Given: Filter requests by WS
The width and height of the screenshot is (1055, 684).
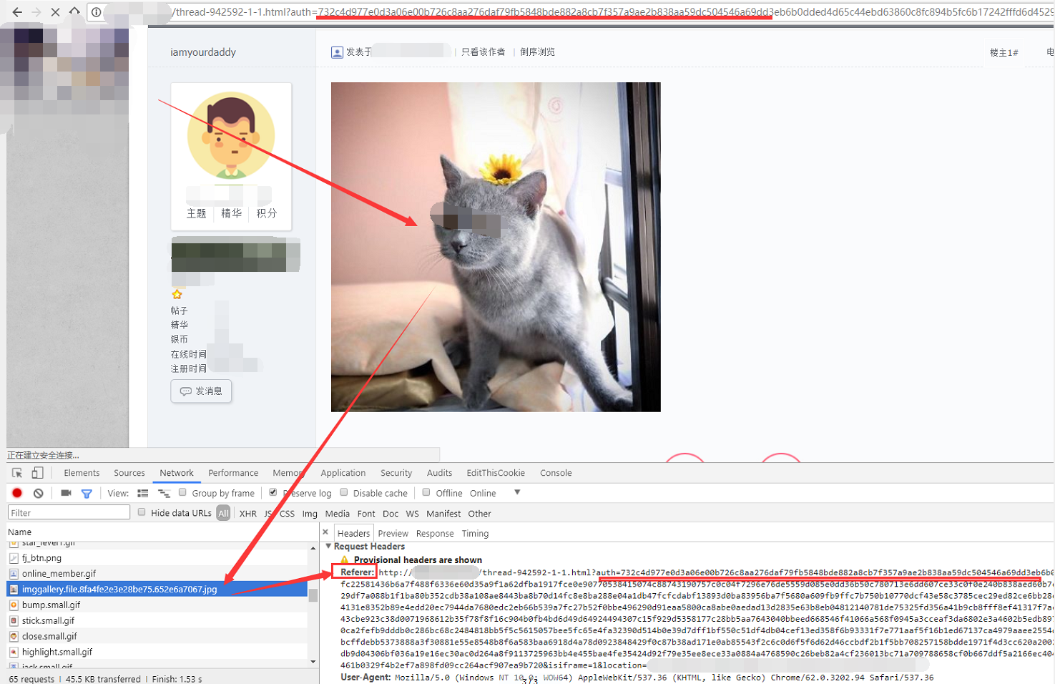Looking at the screenshot, I should [x=412, y=514].
